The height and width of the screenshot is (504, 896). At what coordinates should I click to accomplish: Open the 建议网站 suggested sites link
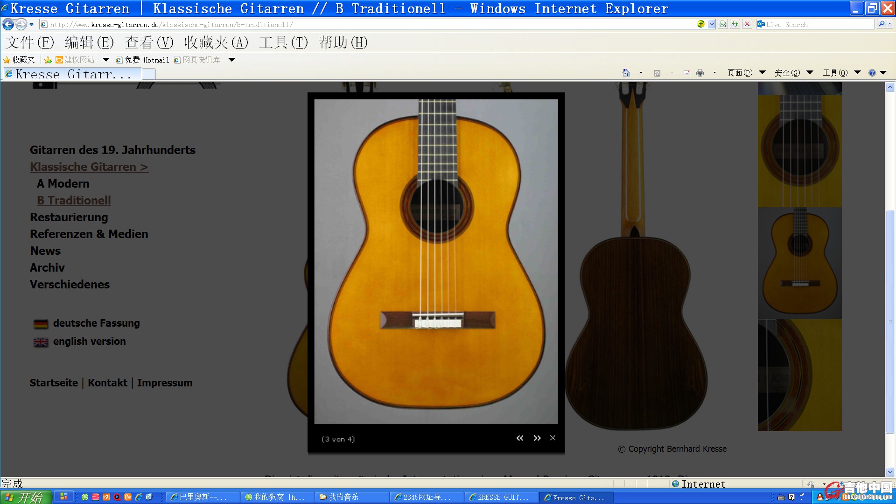pos(75,60)
